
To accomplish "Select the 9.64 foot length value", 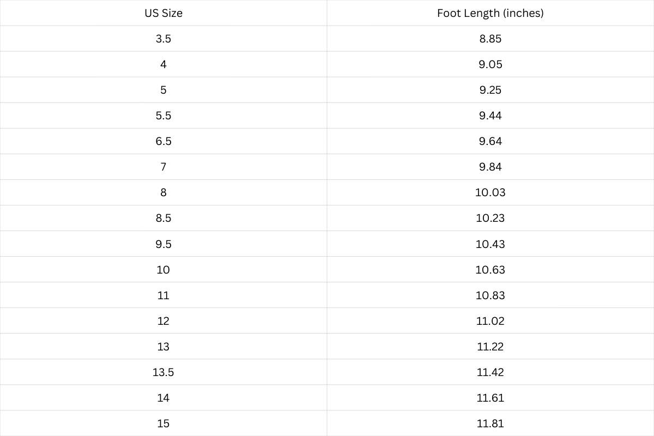I will pos(490,141).
